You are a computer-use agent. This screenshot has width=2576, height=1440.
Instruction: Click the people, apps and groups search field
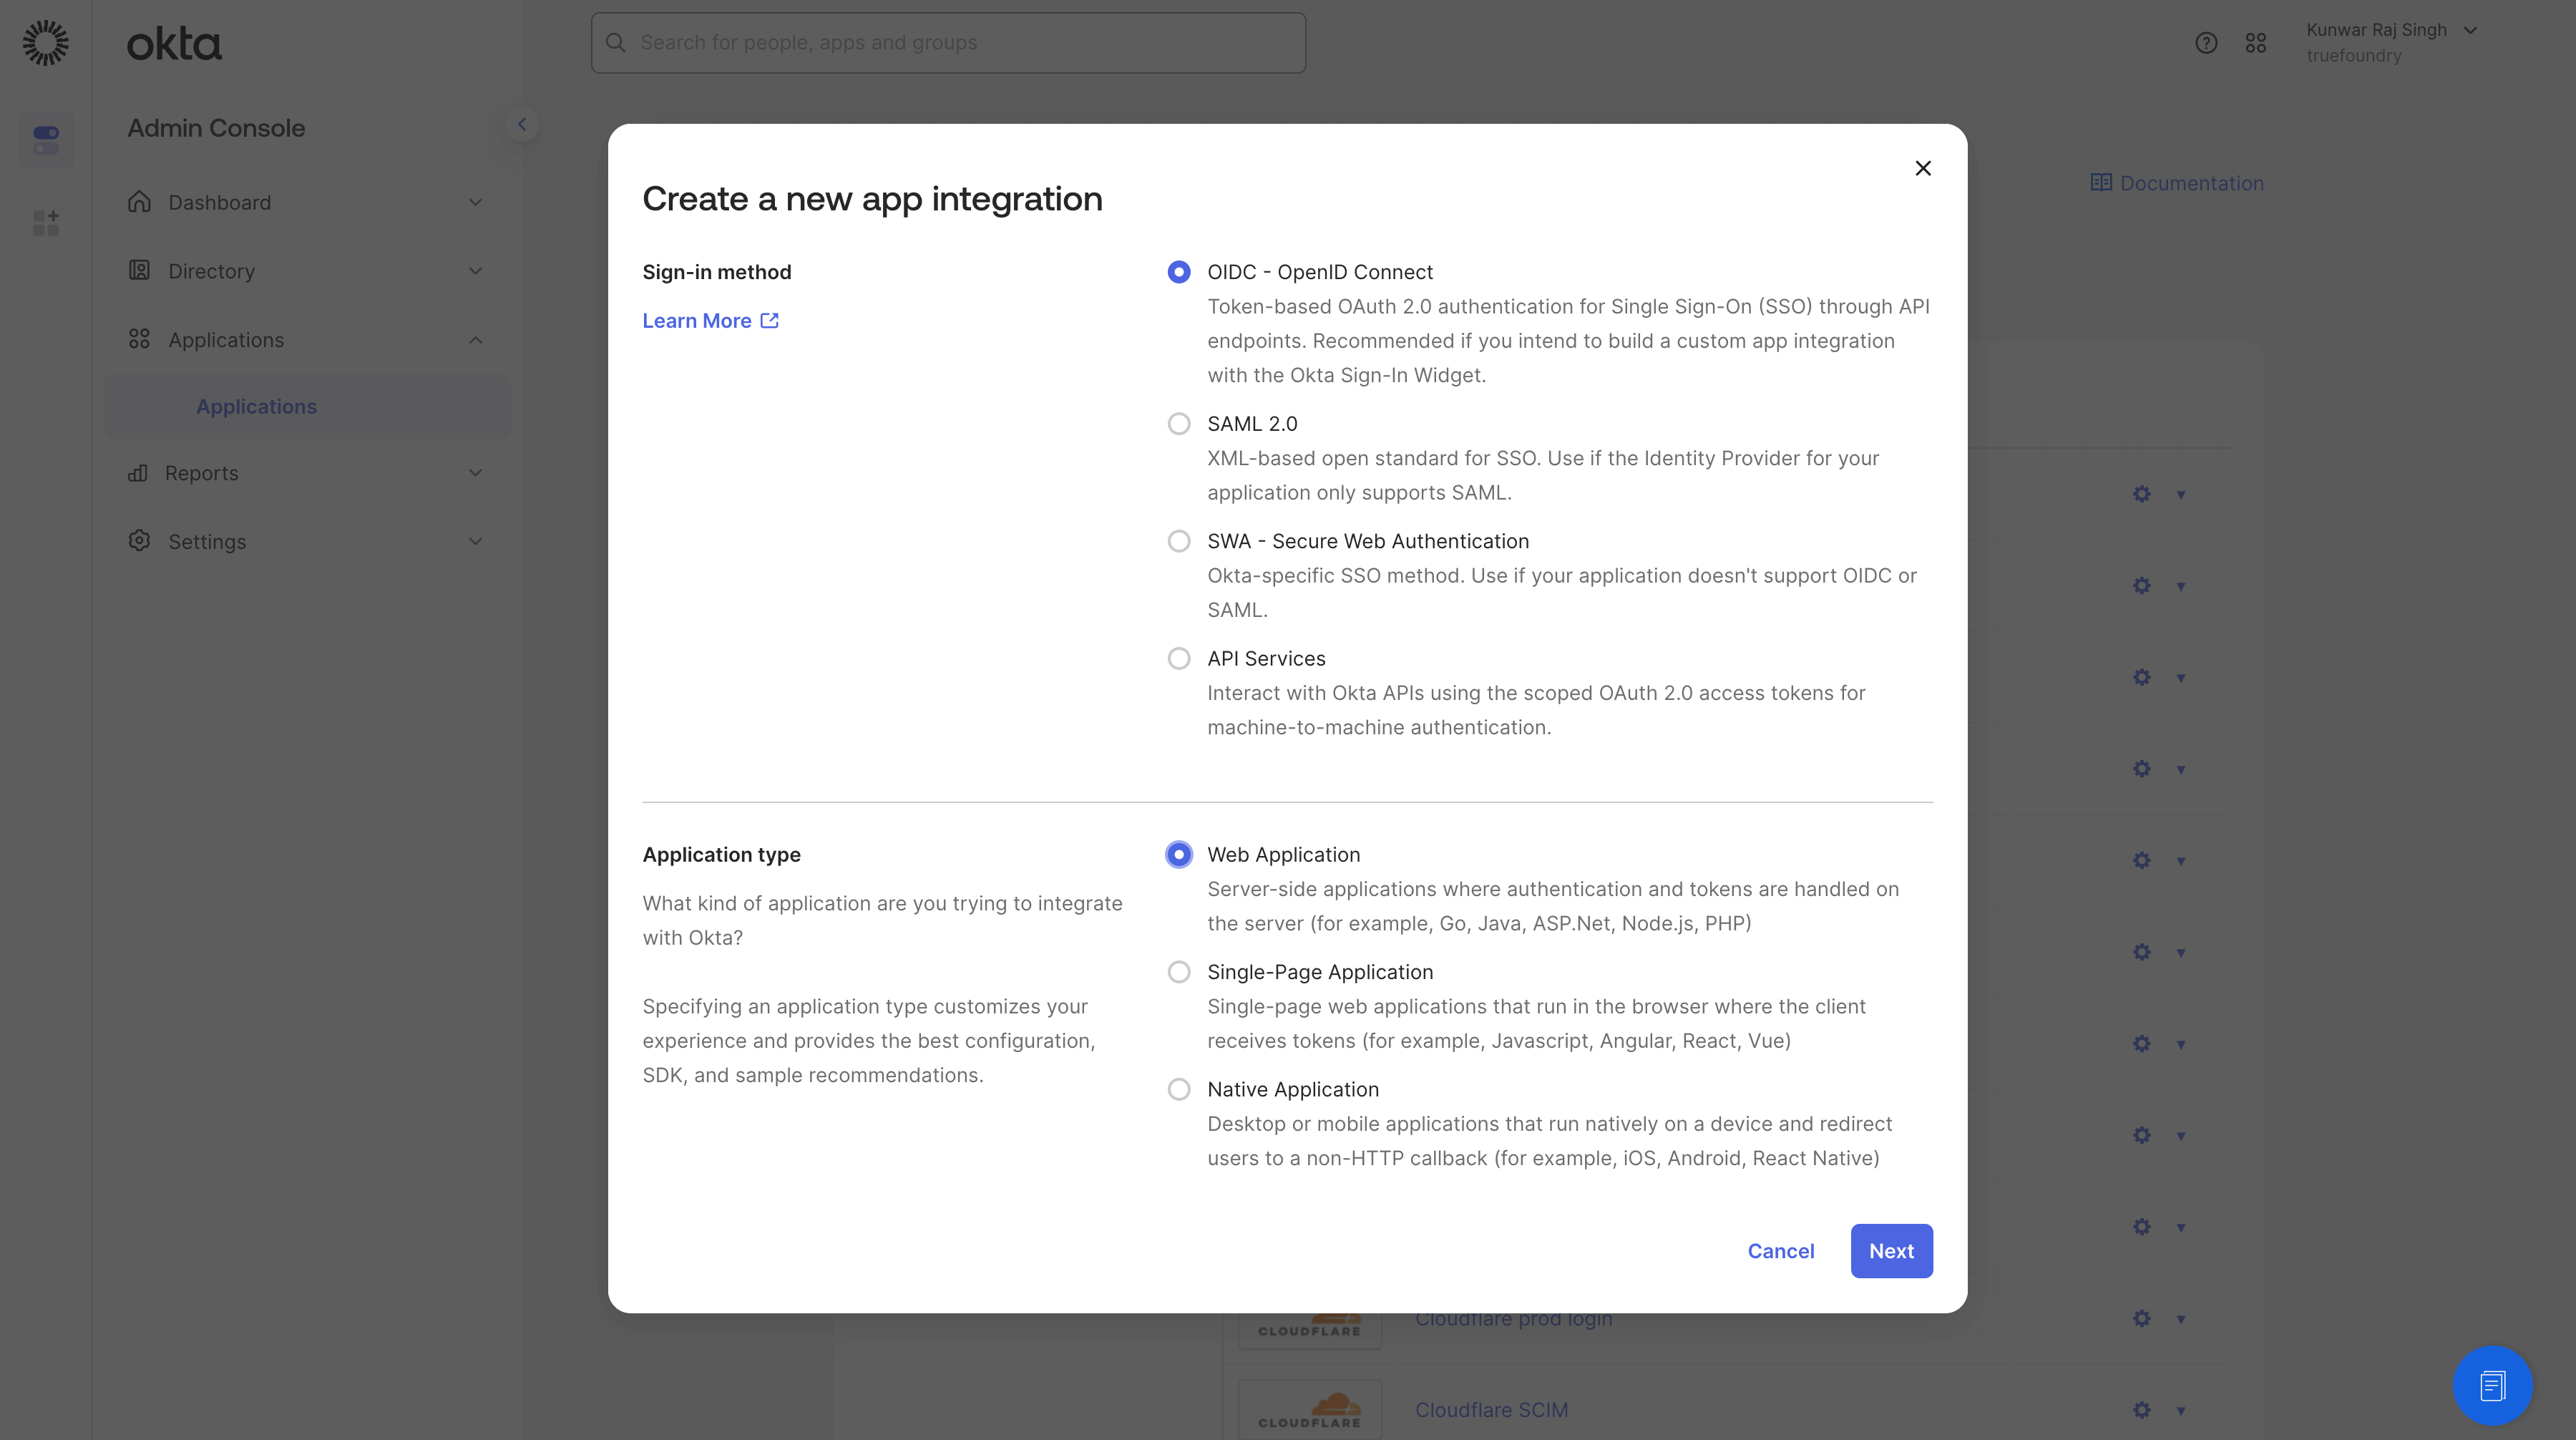click(x=948, y=43)
